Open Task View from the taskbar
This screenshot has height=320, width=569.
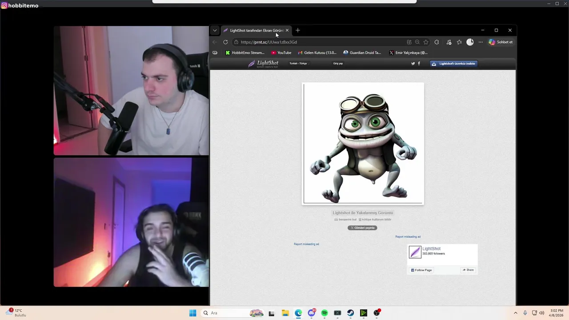[x=272, y=313]
